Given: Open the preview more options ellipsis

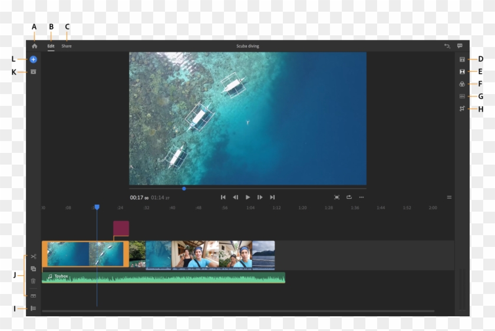Looking at the screenshot, I should click(x=361, y=197).
